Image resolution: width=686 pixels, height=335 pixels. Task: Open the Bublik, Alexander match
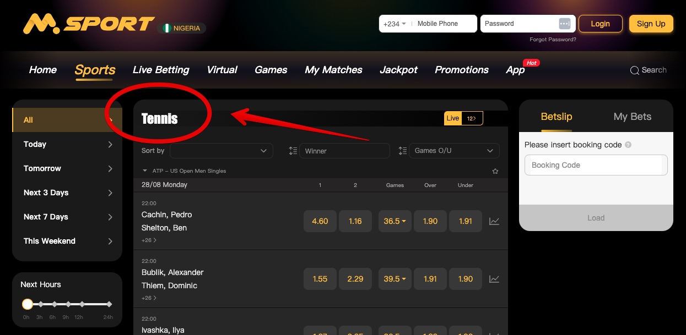coord(172,272)
